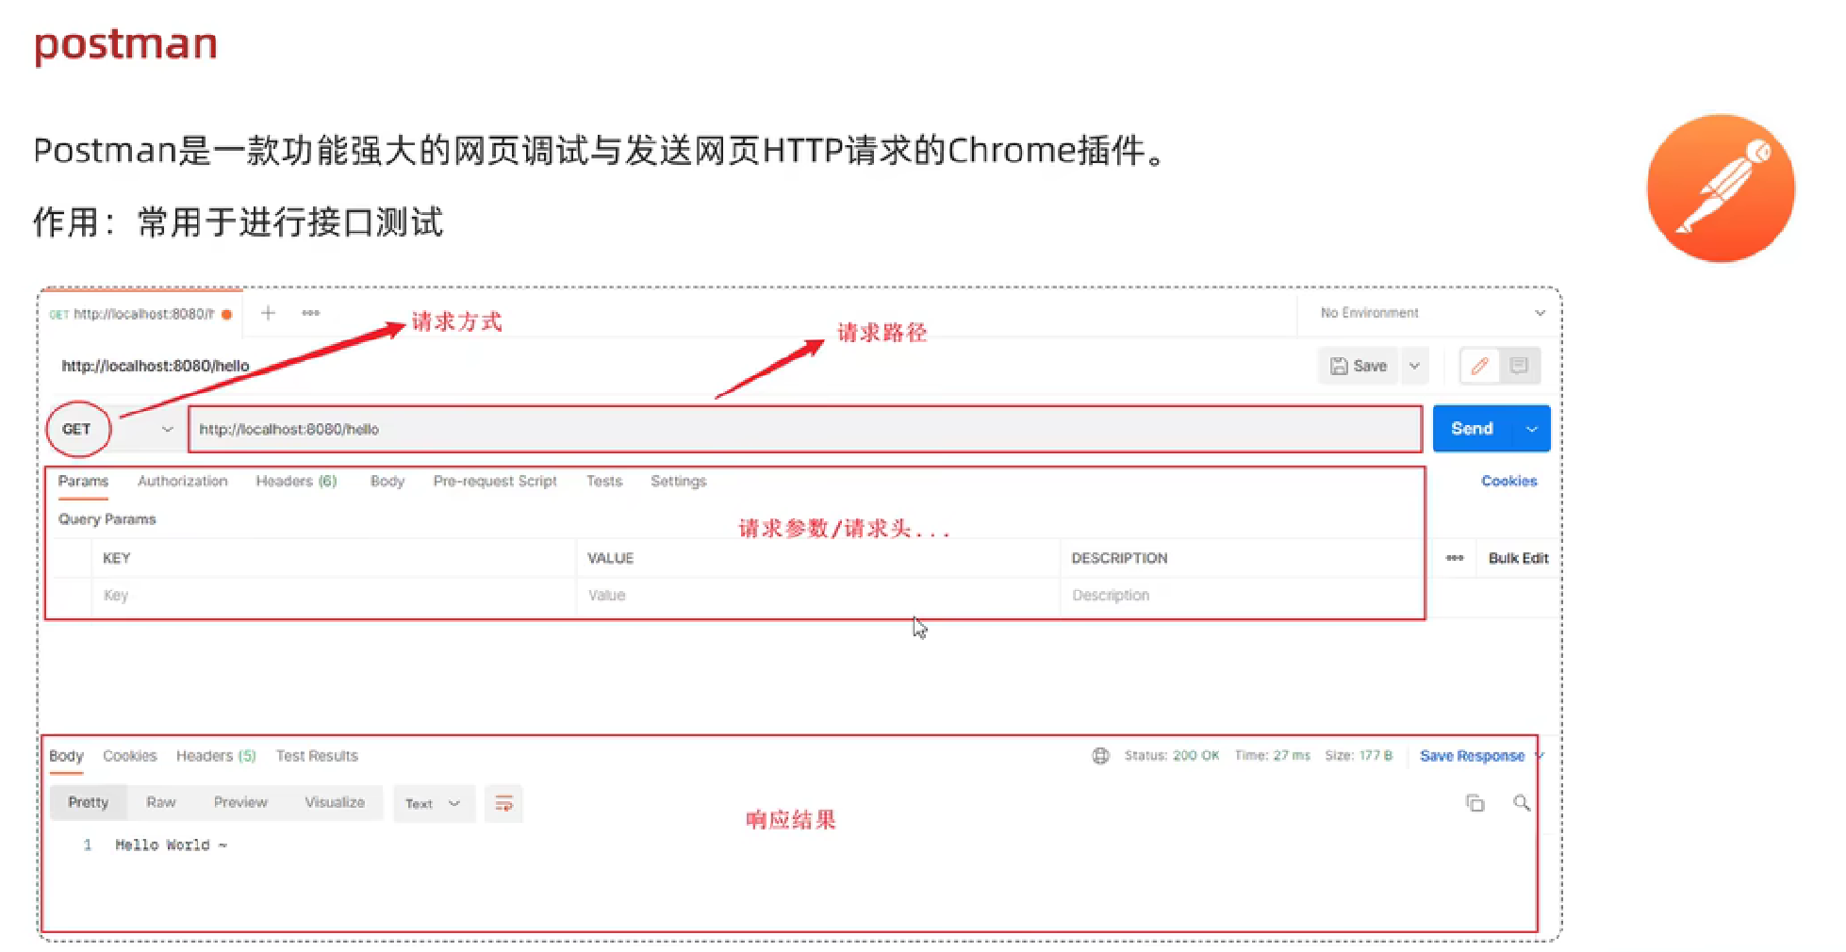The image size is (1846, 952).
Task: Select the Preview view
Action: coord(240,802)
